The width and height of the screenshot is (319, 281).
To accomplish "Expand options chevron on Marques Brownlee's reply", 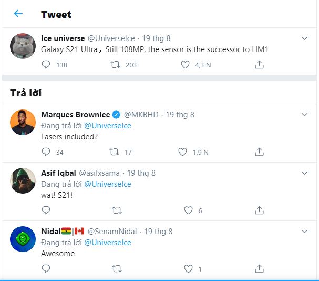I will coord(304,115).
